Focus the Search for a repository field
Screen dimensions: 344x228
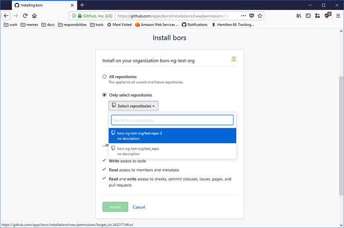[x=172, y=120]
